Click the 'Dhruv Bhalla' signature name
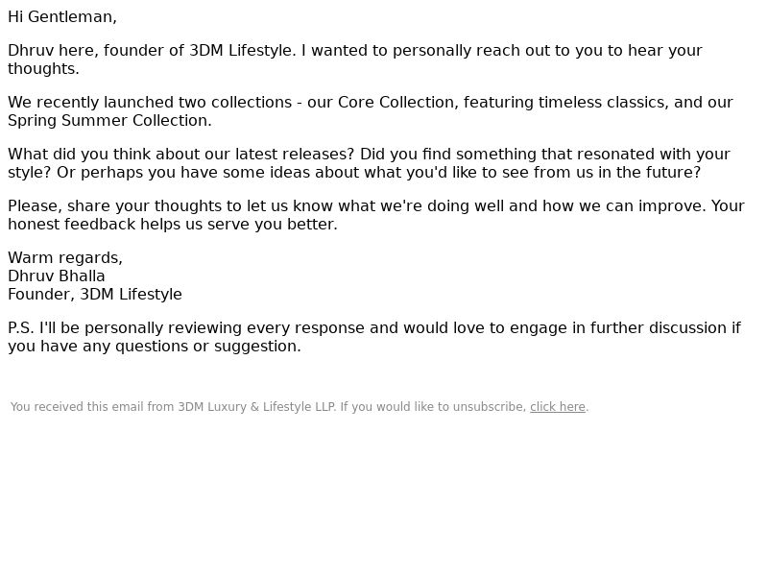 57,276
